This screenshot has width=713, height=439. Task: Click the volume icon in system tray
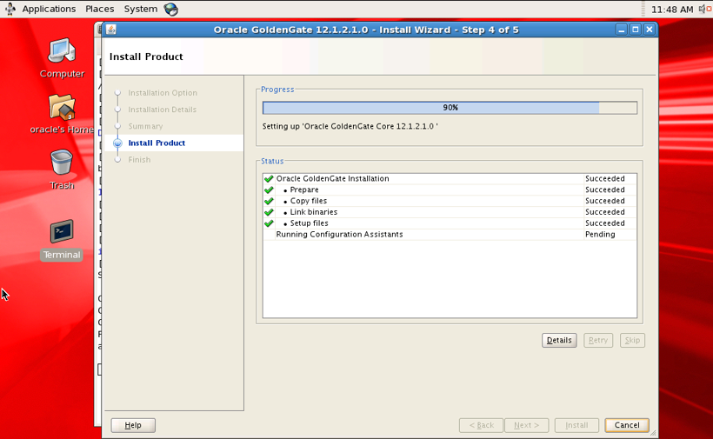pos(703,9)
